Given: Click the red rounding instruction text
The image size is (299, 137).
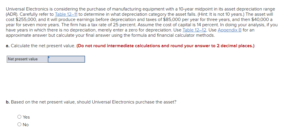Looking at the screenshot, I should tap(165, 46).
